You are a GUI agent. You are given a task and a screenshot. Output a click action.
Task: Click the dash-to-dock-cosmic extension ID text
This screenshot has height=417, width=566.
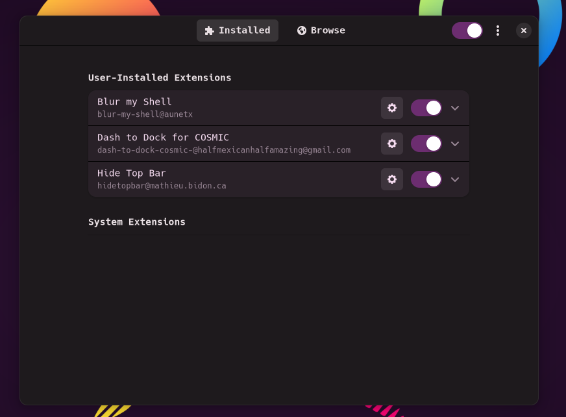click(x=224, y=150)
